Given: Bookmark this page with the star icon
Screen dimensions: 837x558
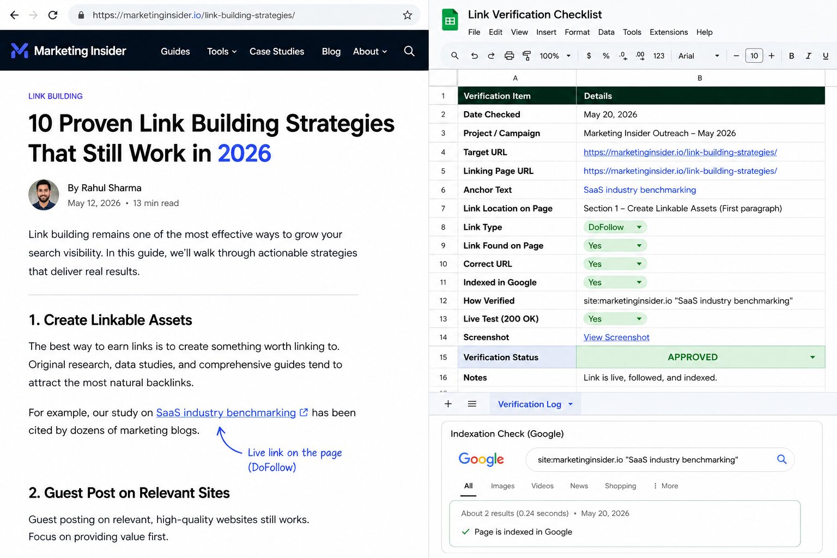Looking at the screenshot, I should (x=407, y=15).
